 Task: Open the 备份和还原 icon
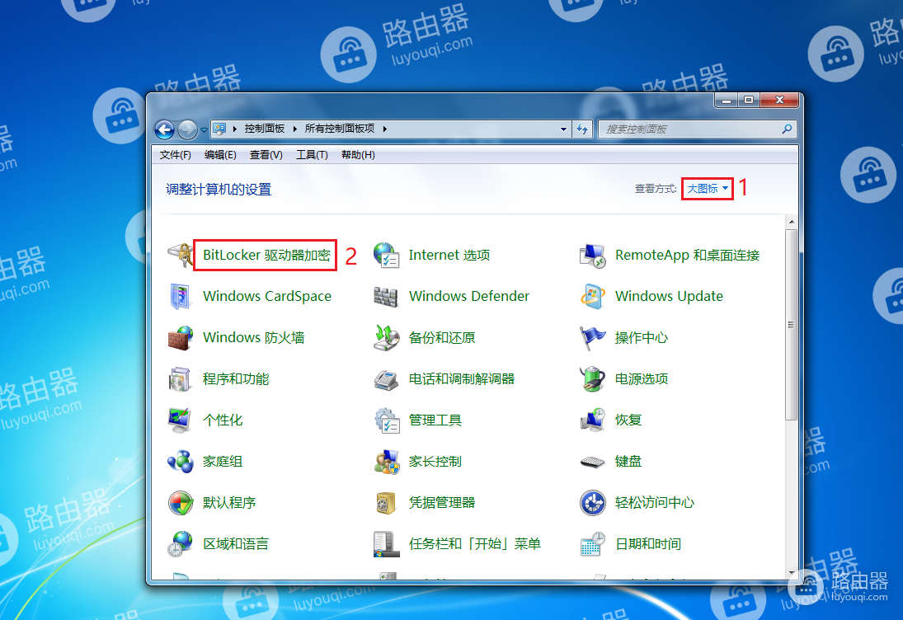(386, 338)
